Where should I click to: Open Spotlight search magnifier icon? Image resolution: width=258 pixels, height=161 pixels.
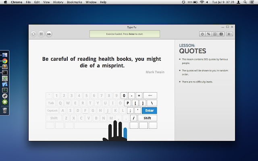pyautogui.click(x=245, y=2)
